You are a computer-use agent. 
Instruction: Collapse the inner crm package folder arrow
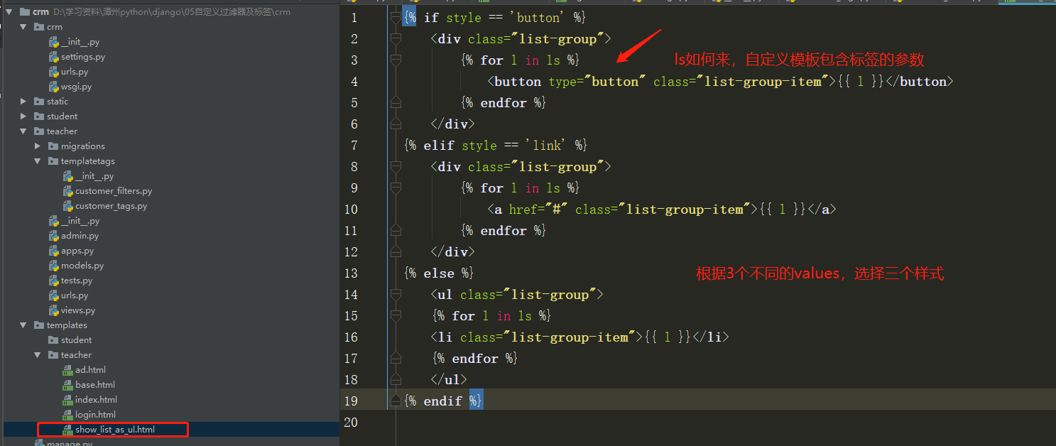pos(23,27)
